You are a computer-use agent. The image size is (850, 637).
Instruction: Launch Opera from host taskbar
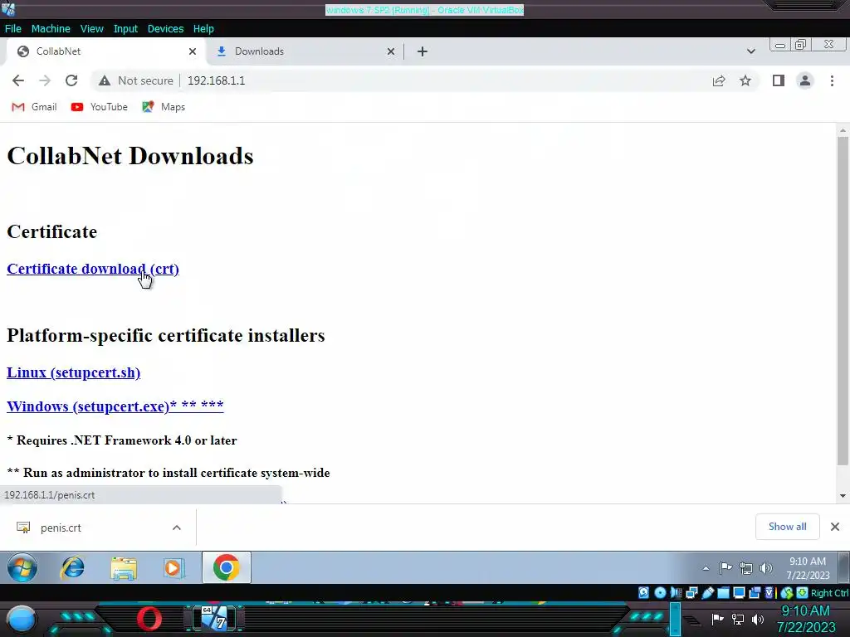pyautogui.click(x=149, y=619)
